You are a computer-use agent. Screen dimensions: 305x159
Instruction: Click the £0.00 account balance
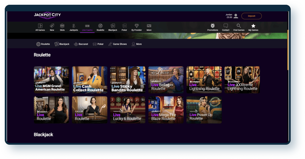(229, 17)
